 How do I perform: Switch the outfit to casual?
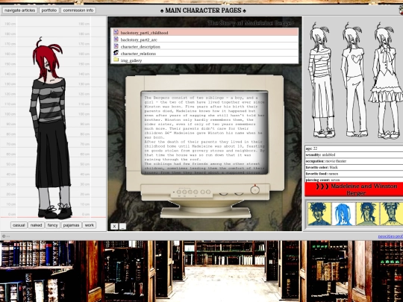click(19, 225)
